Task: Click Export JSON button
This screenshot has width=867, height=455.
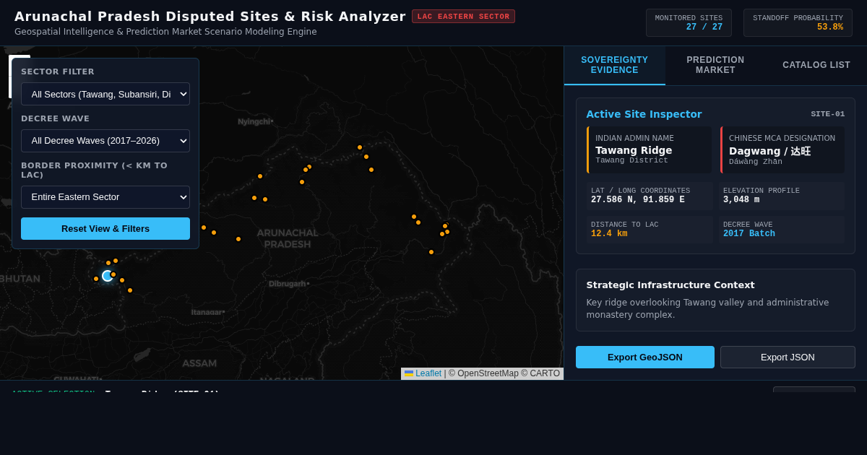Action: click(788, 357)
